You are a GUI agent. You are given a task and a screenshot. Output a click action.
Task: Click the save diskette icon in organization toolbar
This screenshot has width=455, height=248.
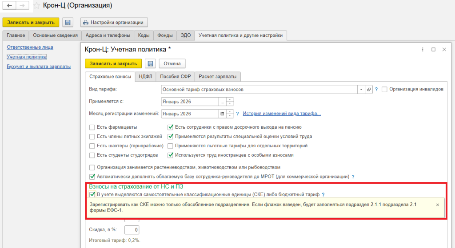coord(68,22)
